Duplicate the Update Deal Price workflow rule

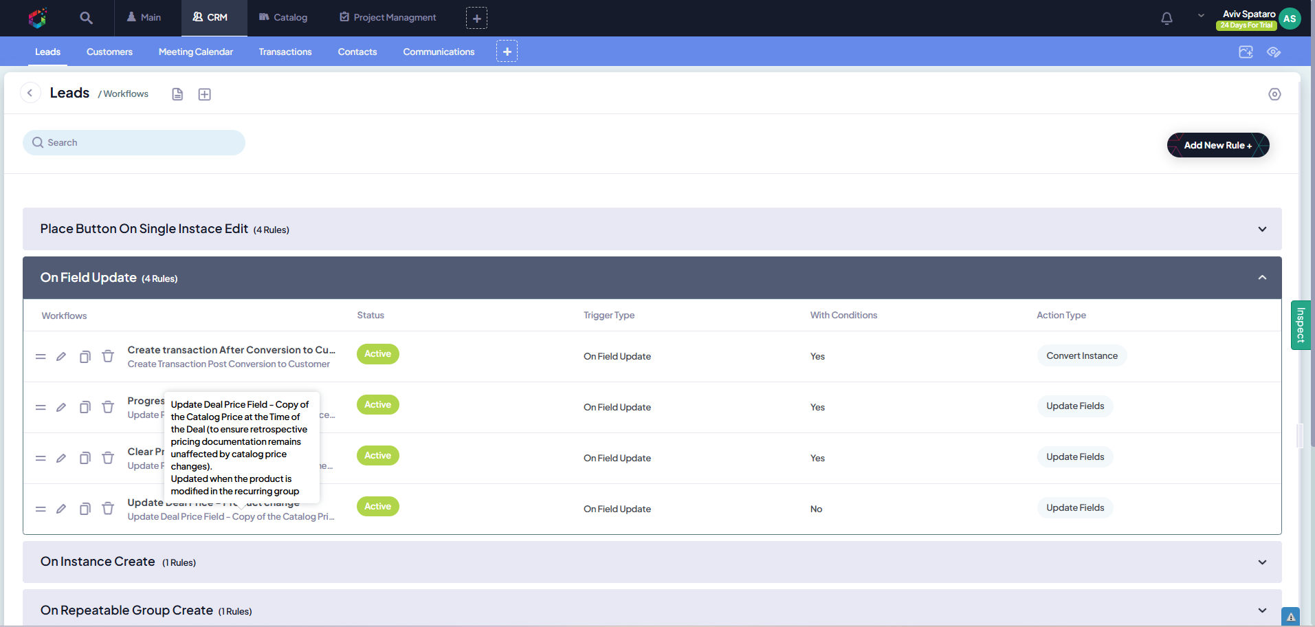pos(85,509)
